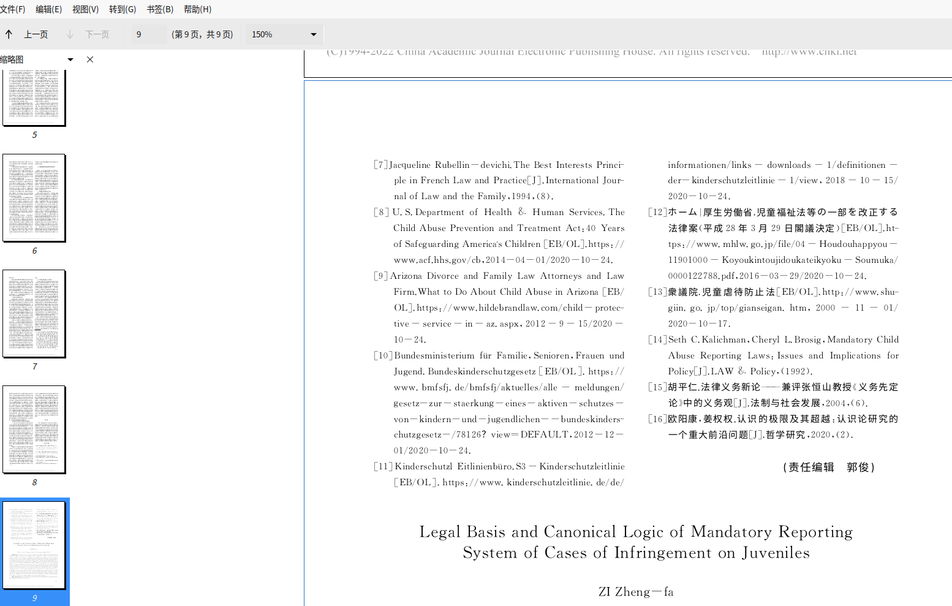Click title line Legal Basis and Canonical Logic

point(636,532)
